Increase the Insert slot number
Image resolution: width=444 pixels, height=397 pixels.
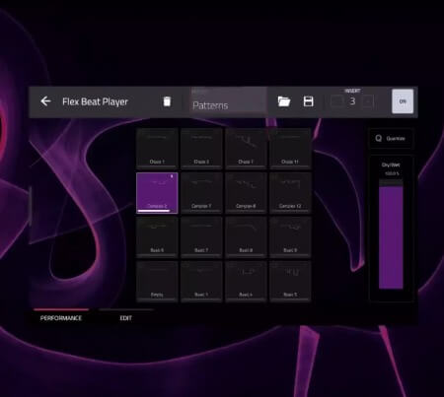[368, 101]
